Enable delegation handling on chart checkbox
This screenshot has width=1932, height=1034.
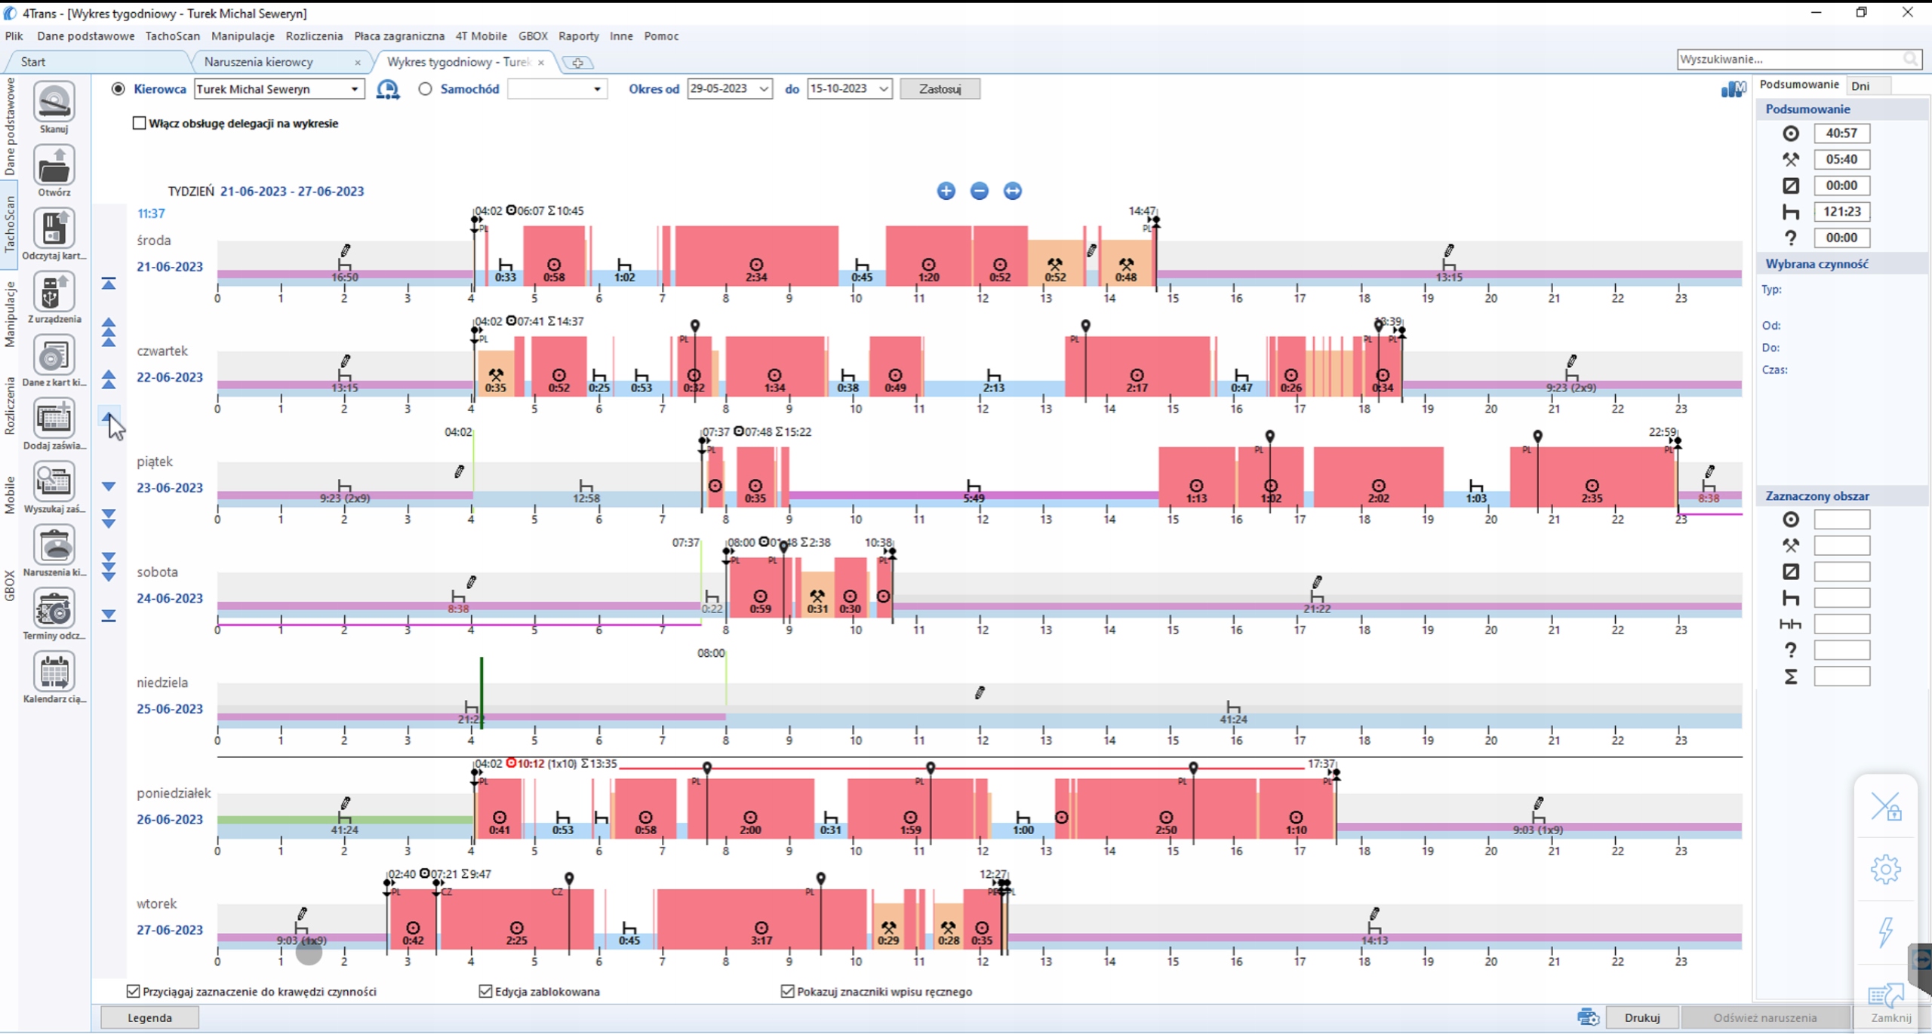point(139,123)
